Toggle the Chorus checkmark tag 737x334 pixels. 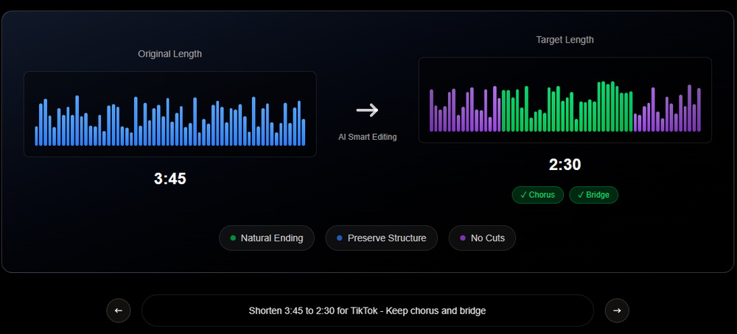538,195
